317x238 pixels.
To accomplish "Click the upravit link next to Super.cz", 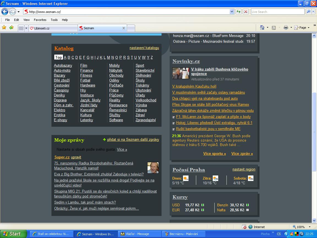I will 76,157.
